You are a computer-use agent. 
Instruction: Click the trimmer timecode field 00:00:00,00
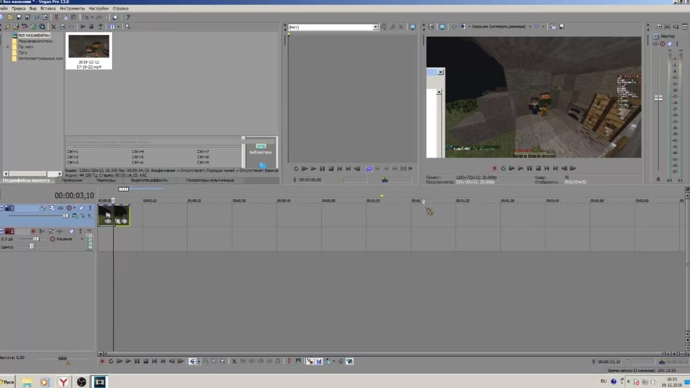point(310,179)
